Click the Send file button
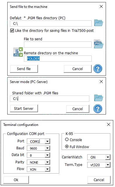 coord(24,69)
